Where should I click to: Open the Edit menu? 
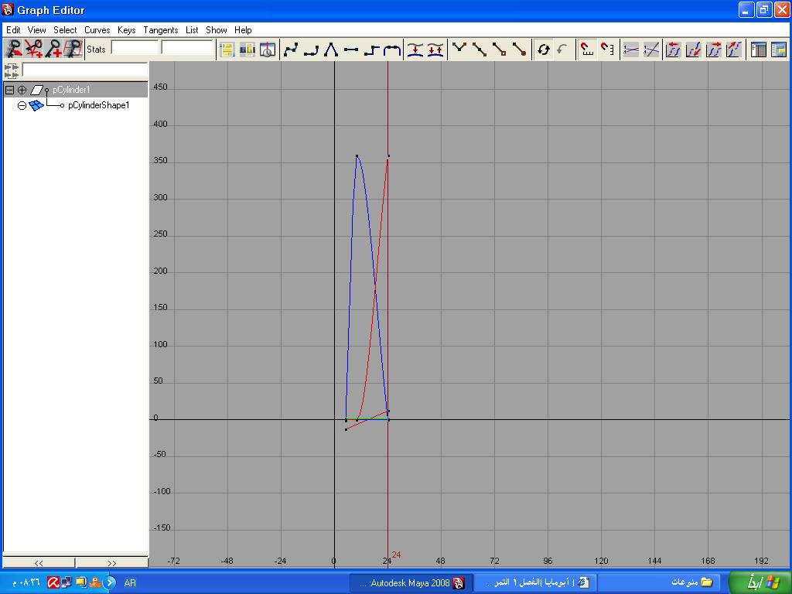tap(13, 30)
